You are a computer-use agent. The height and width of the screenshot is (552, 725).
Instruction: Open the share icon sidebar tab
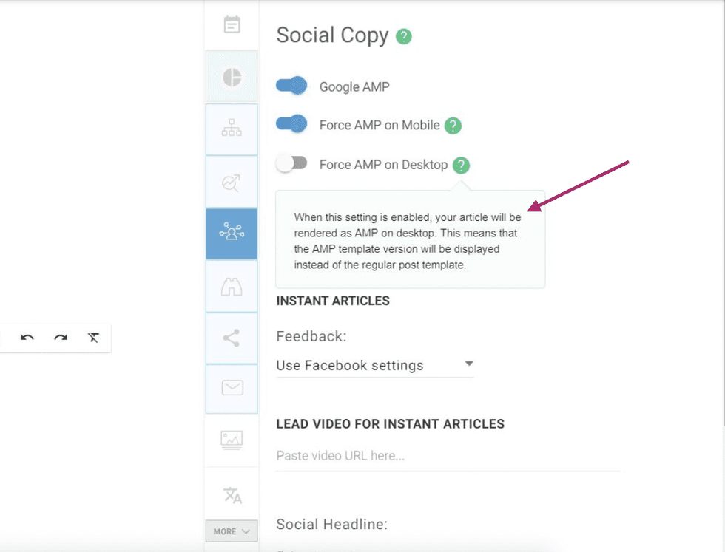tap(232, 338)
